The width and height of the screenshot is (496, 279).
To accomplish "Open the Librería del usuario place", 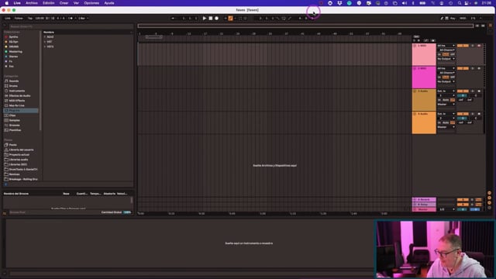I will point(21,150).
